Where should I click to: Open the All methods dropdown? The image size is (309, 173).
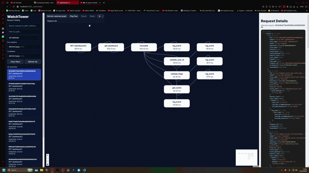(24, 38)
